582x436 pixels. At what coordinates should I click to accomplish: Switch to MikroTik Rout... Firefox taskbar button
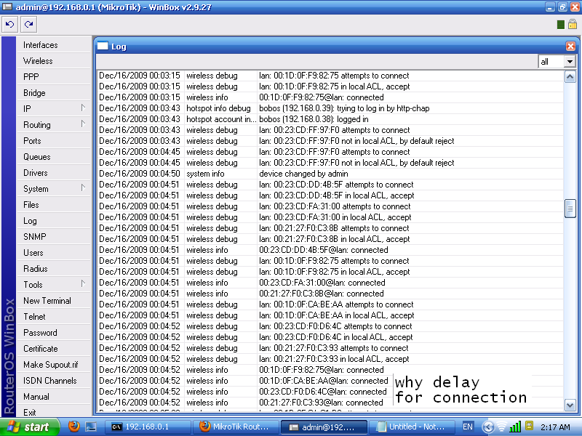236,427
